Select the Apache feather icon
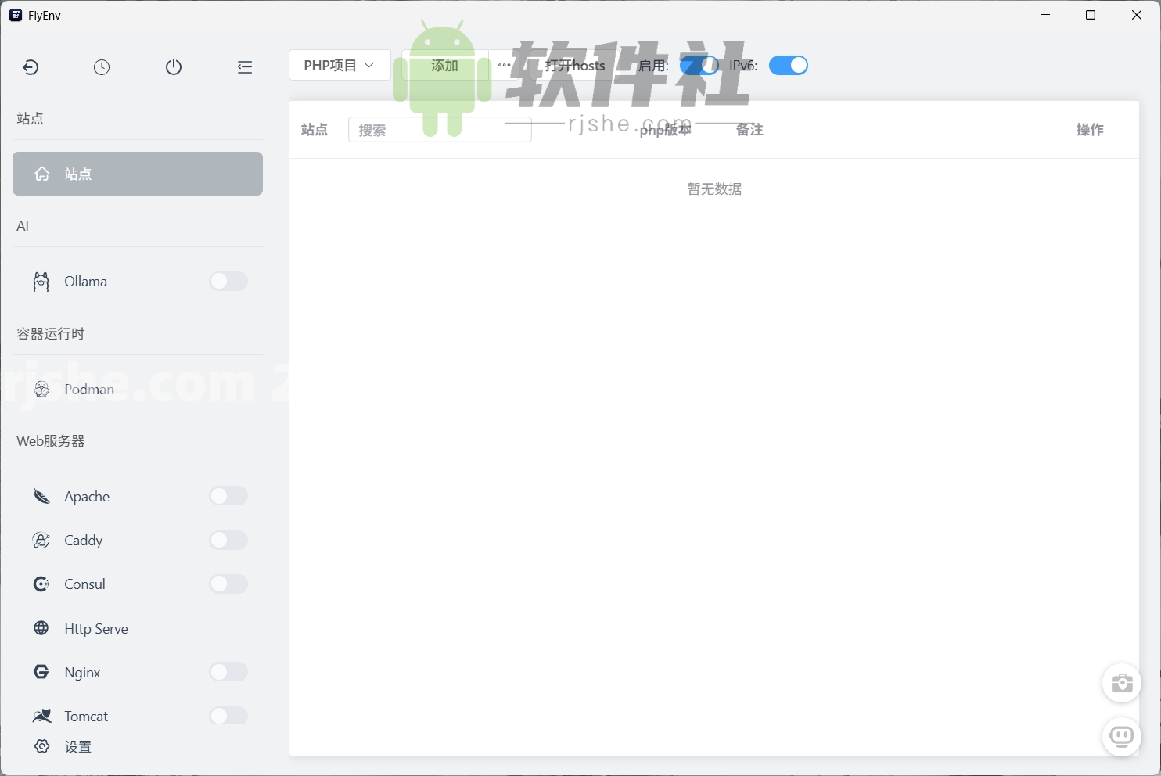Viewport: 1161px width, 776px height. click(41, 496)
